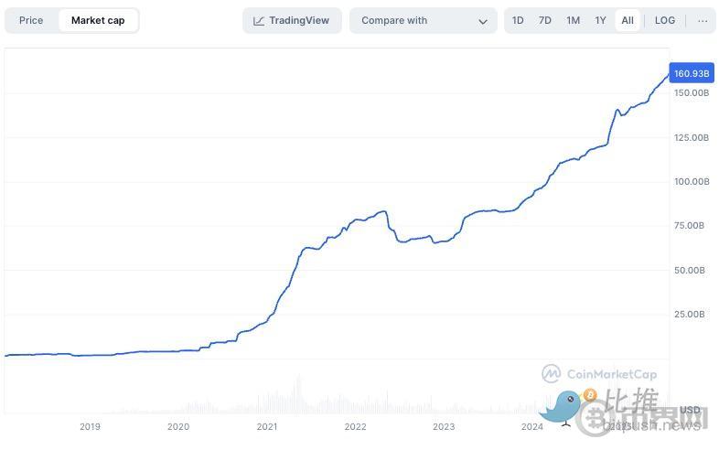The image size is (719, 450).
Task: Choose the 1Y time range
Action: pos(600,20)
